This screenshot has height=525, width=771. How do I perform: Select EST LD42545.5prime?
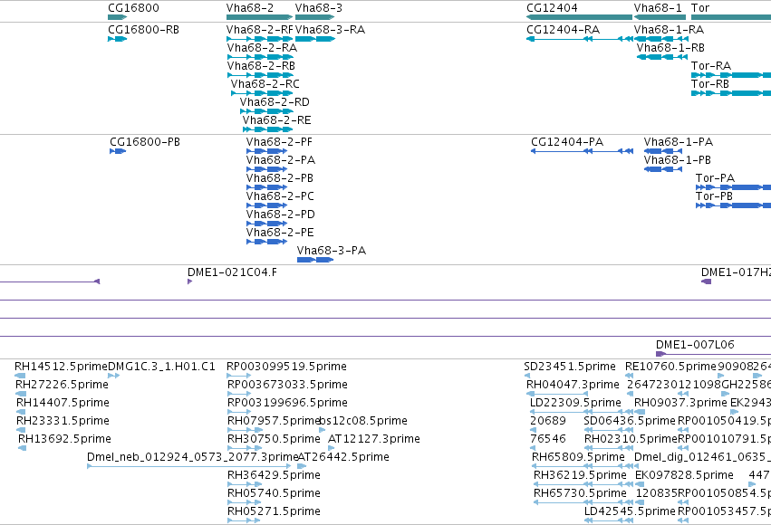630,512
